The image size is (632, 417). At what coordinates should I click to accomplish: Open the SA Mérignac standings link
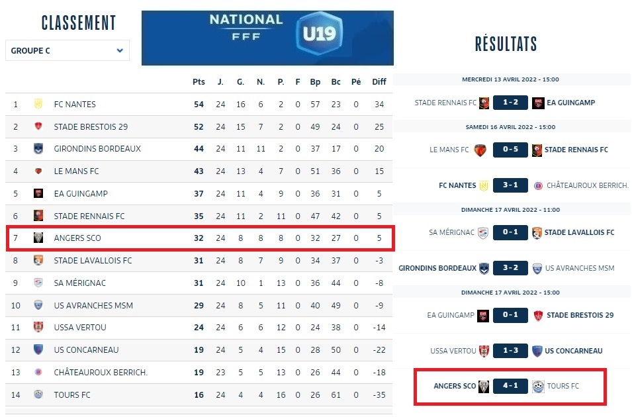click(x=79, y=283)
